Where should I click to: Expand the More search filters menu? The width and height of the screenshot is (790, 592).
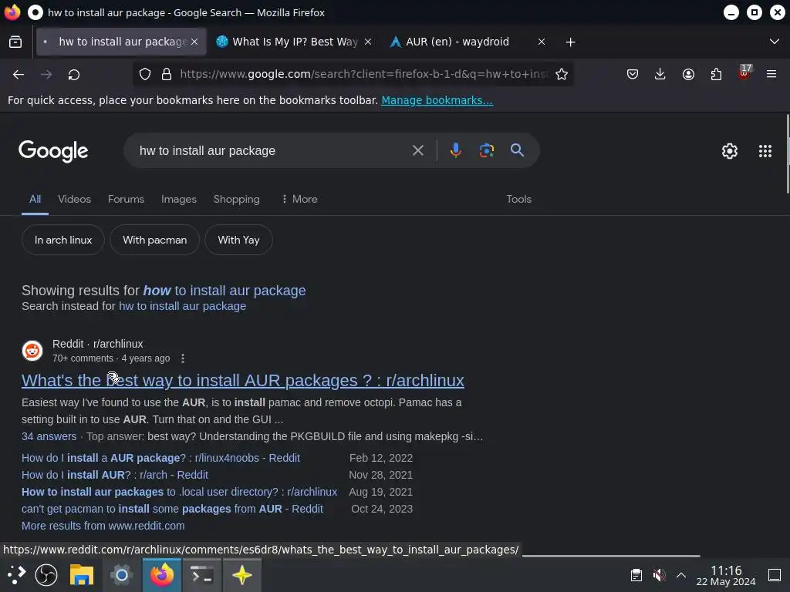(x=299, y=200)
